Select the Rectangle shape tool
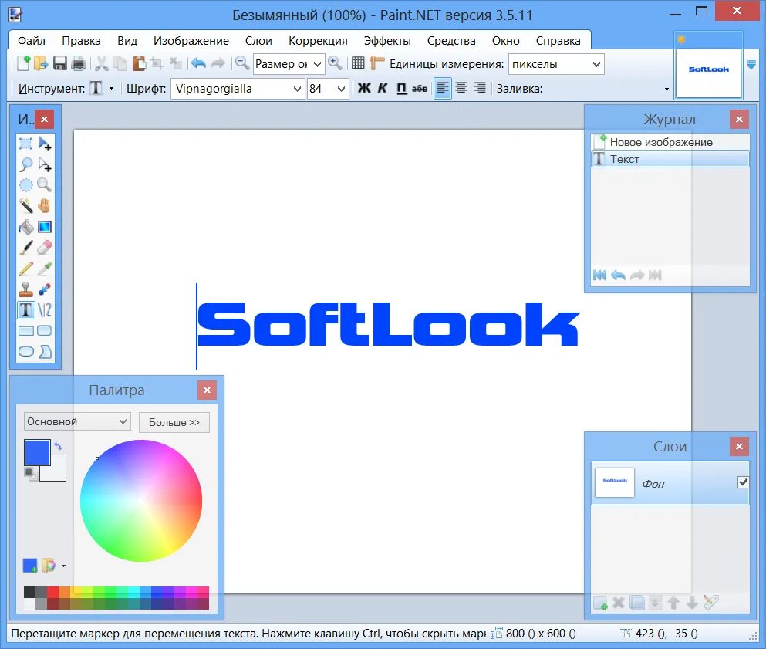 [x=26, y=331]
